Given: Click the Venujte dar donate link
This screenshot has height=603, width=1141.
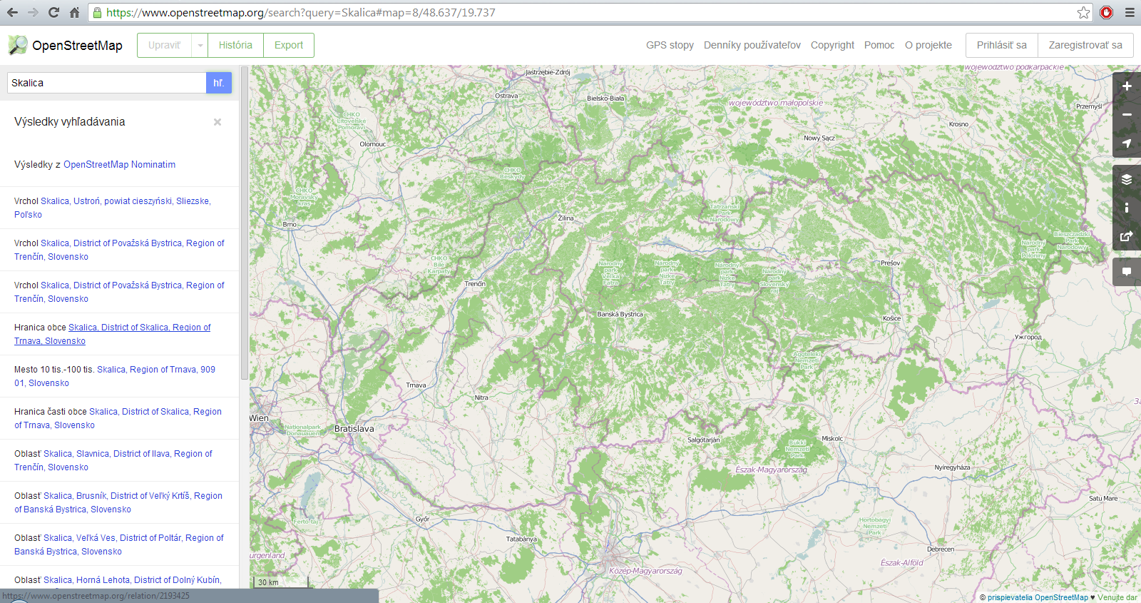Looking at the screenshot, I should pos(1117,597).
